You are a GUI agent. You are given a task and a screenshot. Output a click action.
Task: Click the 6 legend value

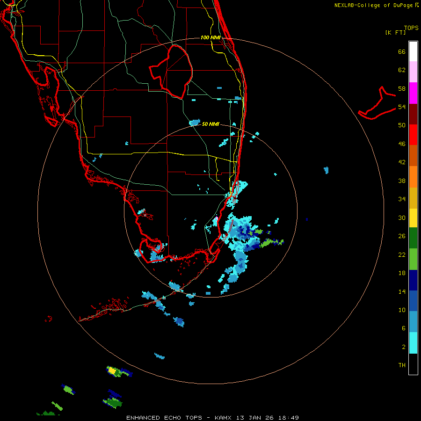[x=404, y=328]
